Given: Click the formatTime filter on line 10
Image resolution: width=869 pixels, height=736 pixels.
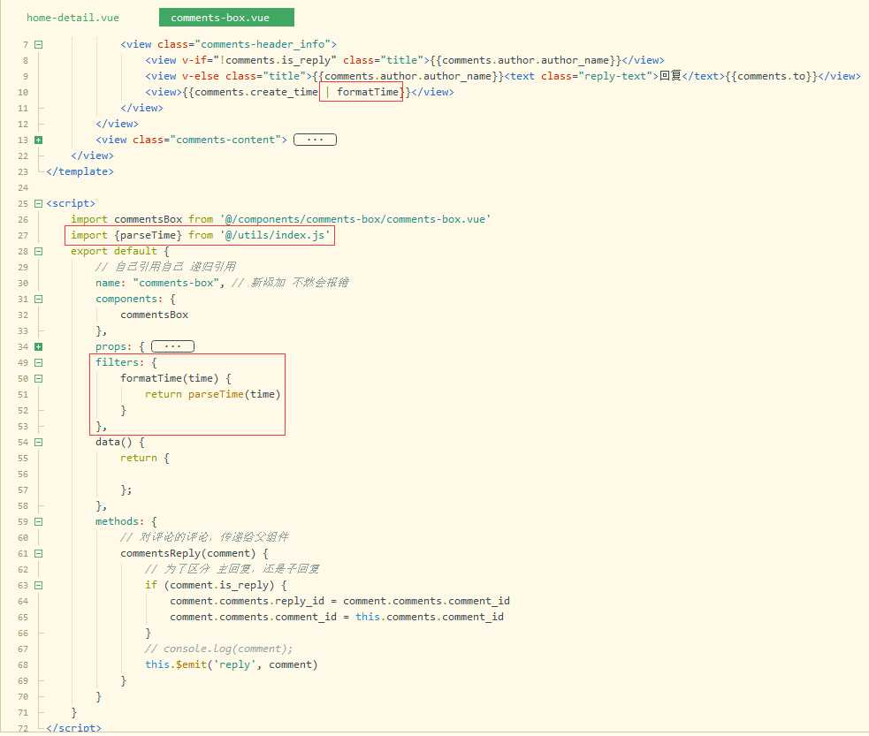Looking at the screenshot, I should (x=368, y=92).
